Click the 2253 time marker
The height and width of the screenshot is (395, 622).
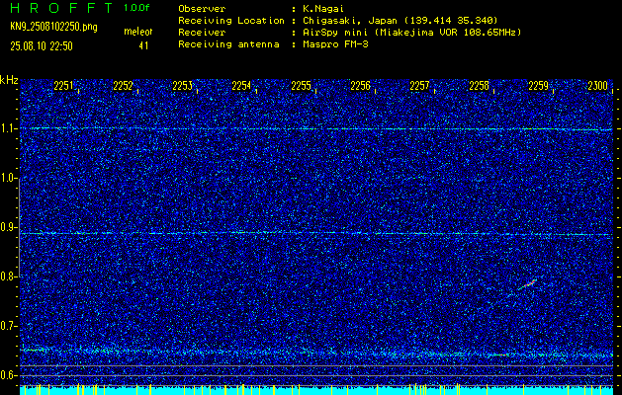click(183, 86)
